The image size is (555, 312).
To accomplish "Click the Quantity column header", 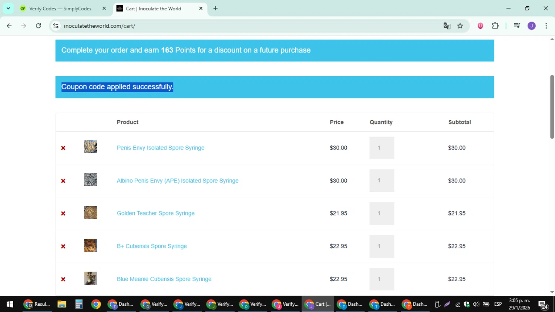I will (381, 122).
